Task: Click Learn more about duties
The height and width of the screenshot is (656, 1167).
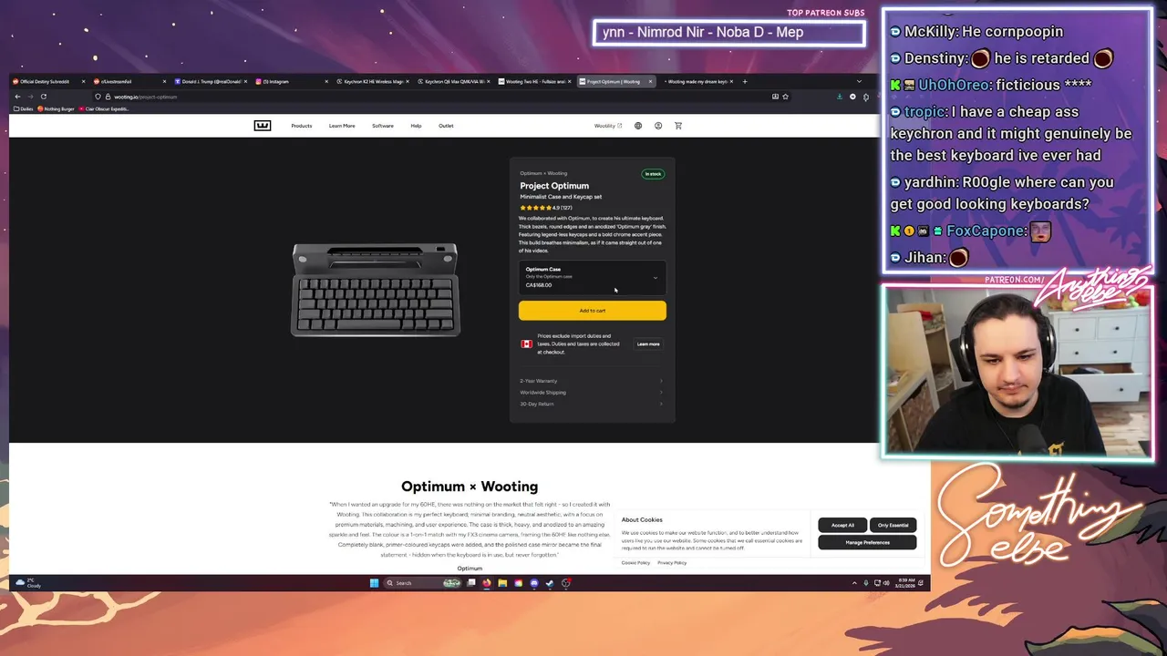Action: [x=648, y=344]
